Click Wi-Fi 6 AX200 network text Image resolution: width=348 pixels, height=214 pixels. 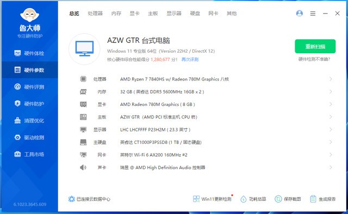(153, 155)
